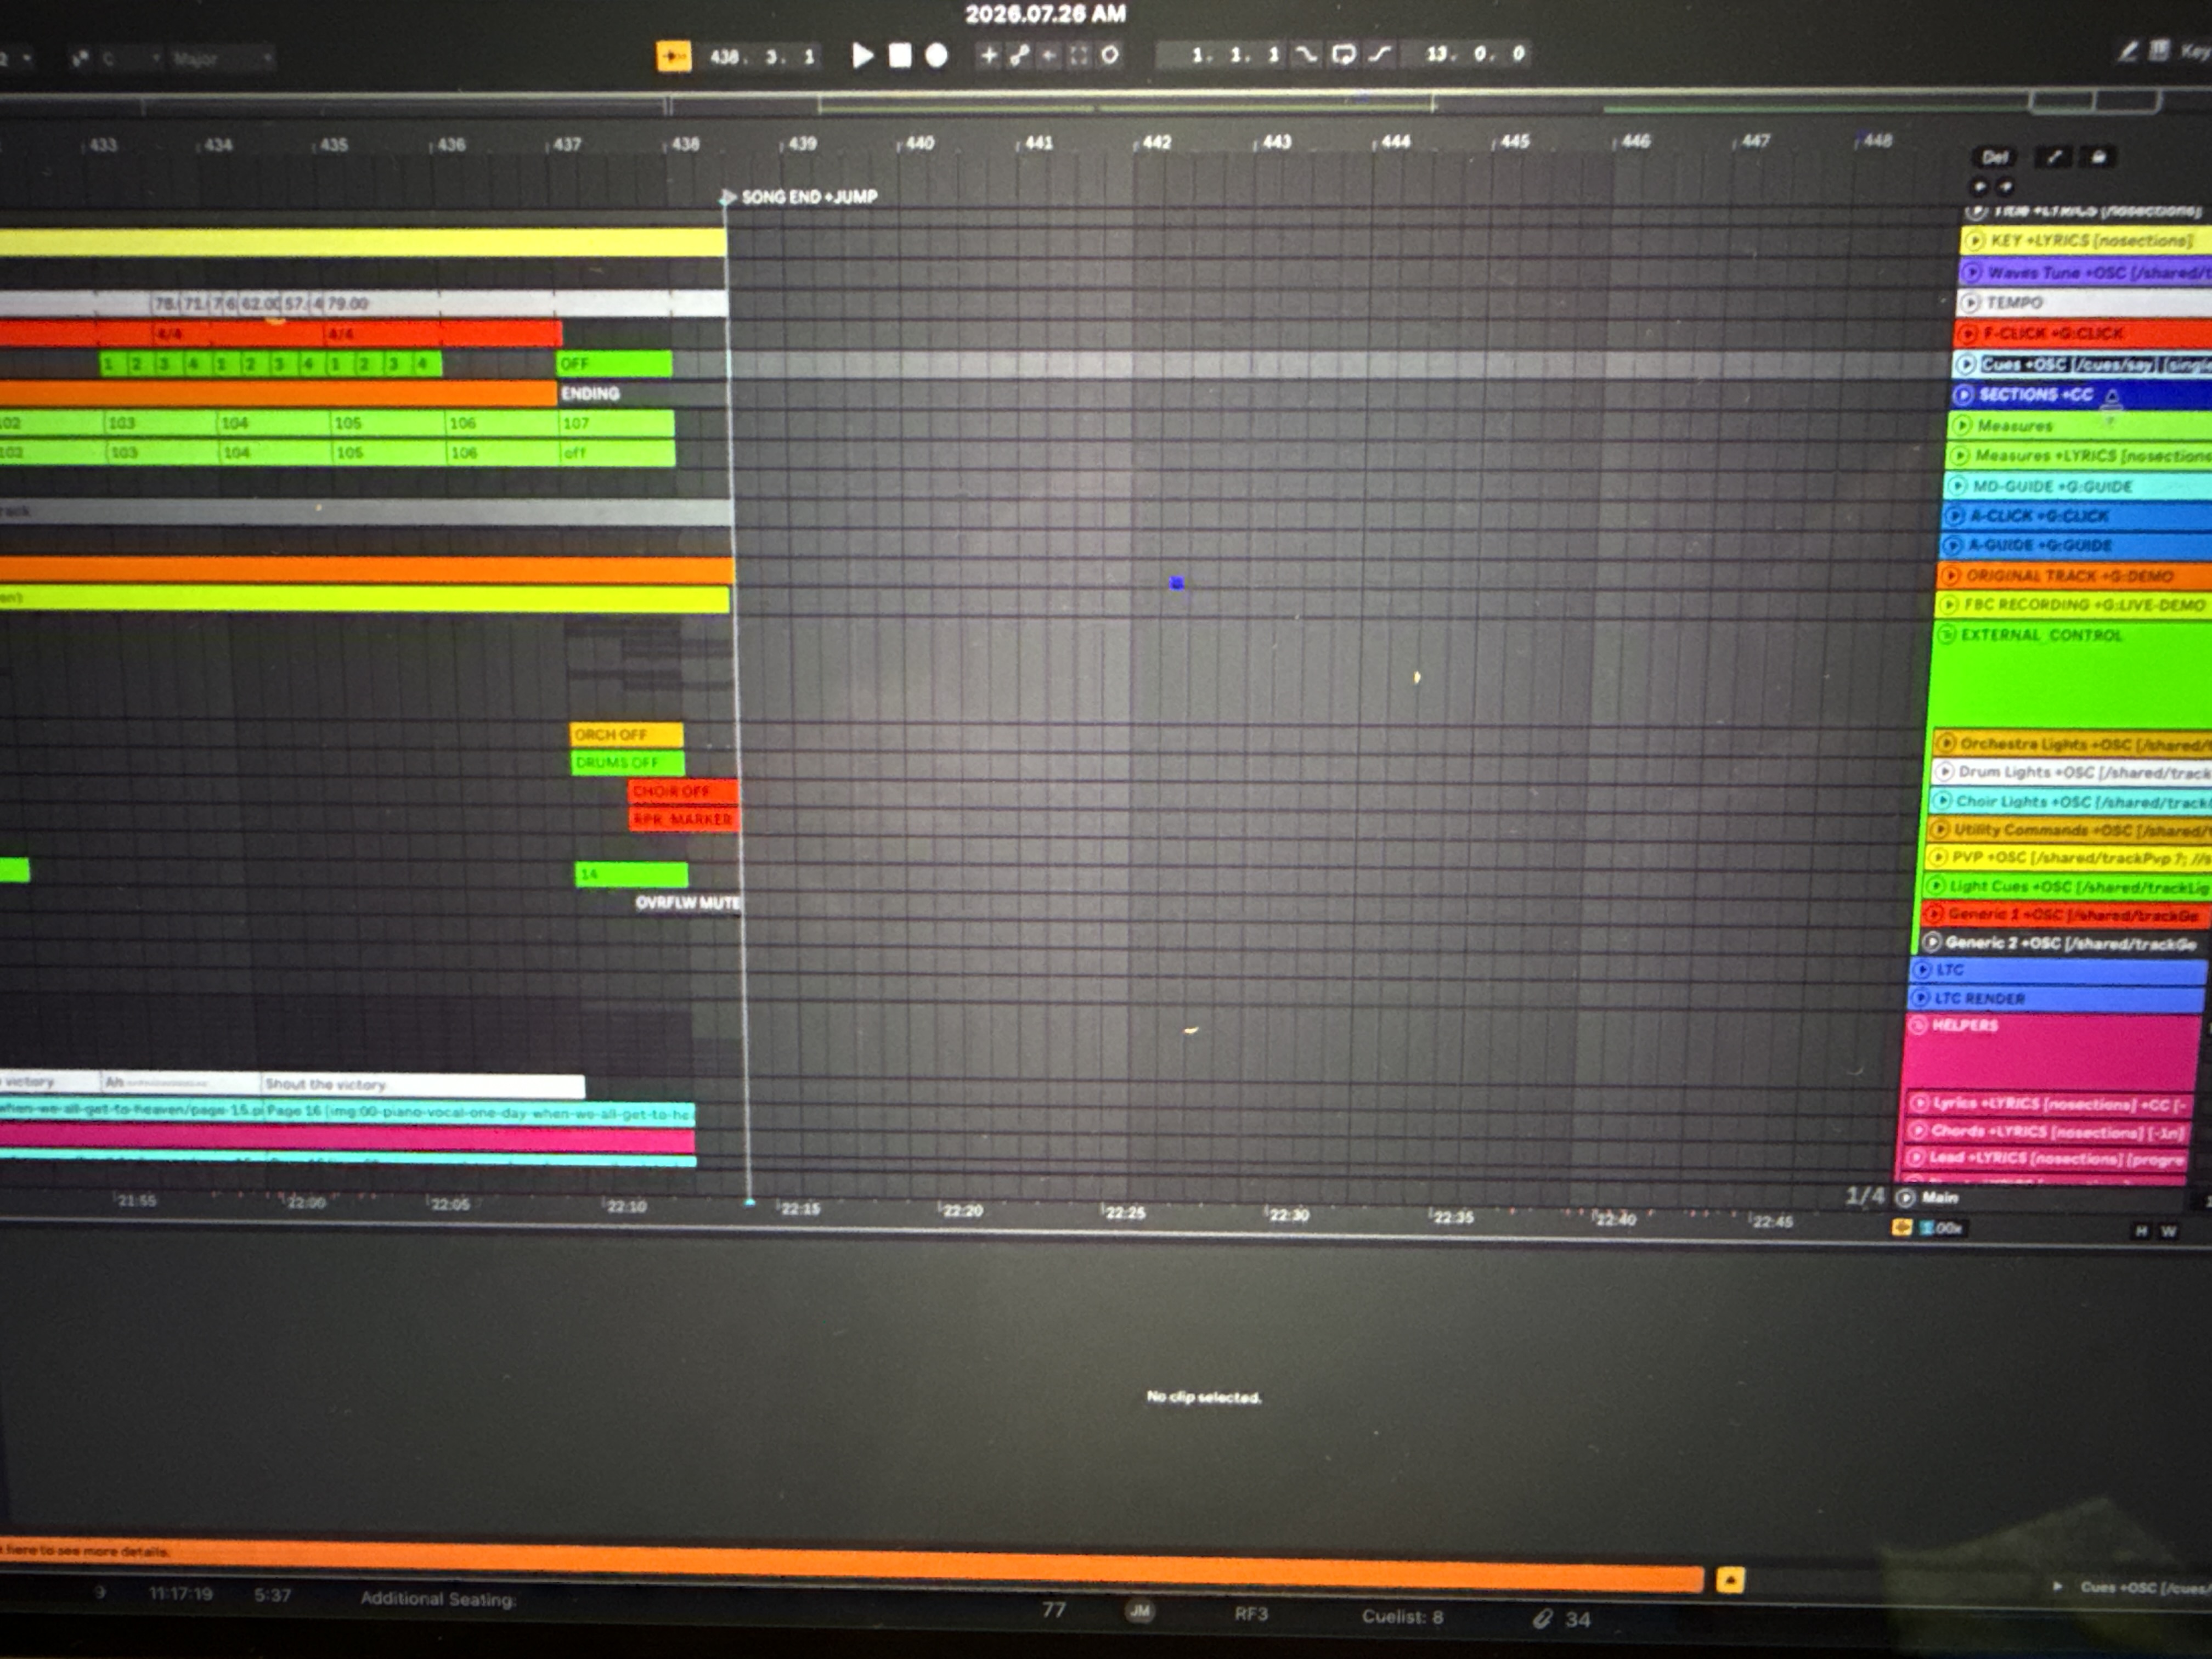Click the Capture MIDI icon
This screenshot has height=1659, width=2212.
tap(1078, 55)
